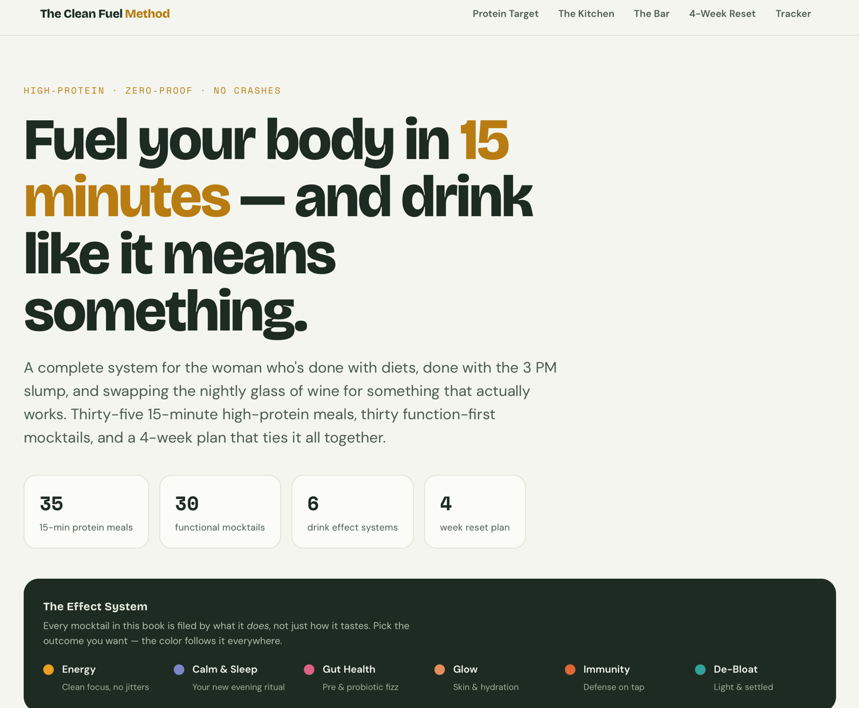Choose the Energy effect label

tap(78, 669)
